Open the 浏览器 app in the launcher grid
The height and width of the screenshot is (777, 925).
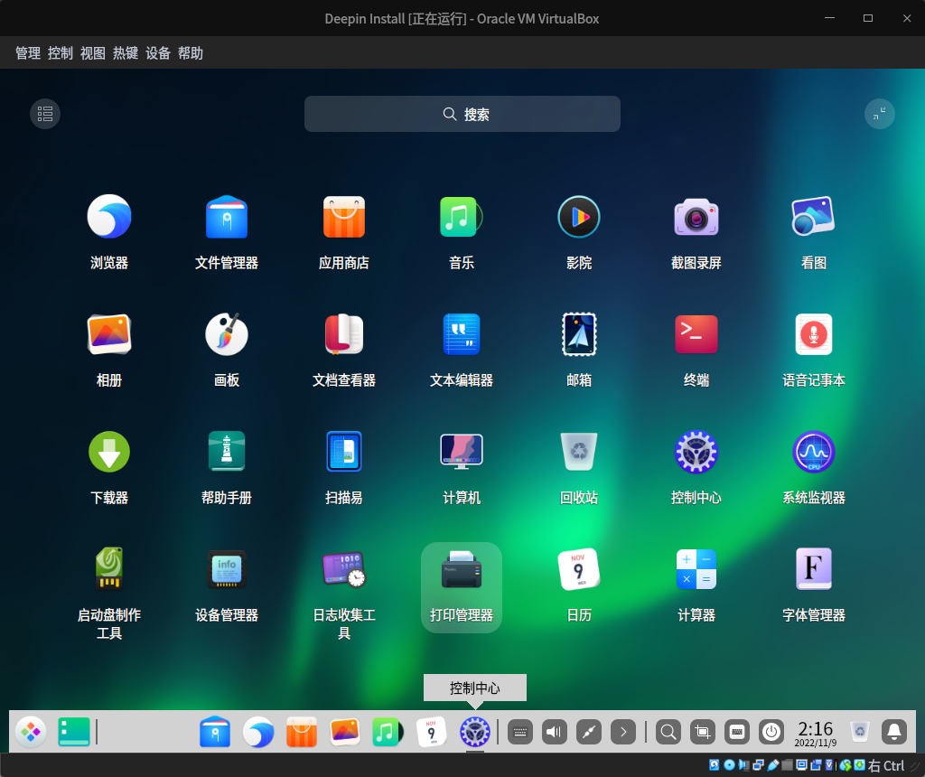[109, 217]
